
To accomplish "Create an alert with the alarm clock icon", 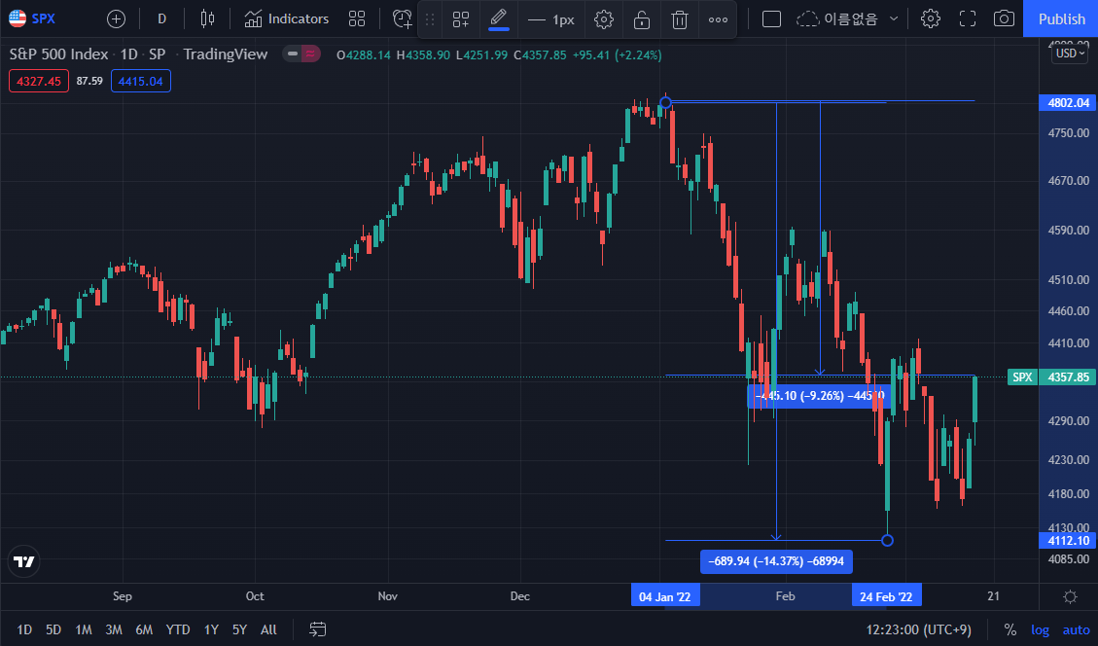I will point(402,18).
